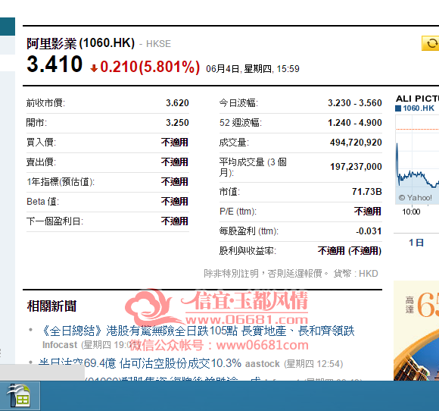
Task: Click the aastock news source label
Action: (263, 364)
